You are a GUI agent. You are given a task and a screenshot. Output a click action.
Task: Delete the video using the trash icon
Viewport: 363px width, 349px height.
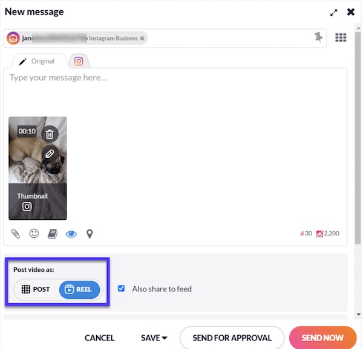(x=50, y=134)
